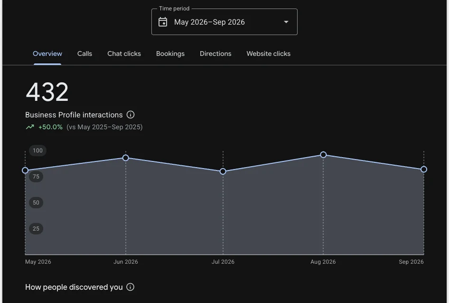Click the comparison text vs May 2025–Sep 2025
The height and width of the screenshot is (303, 449).
tap(104, 127)
